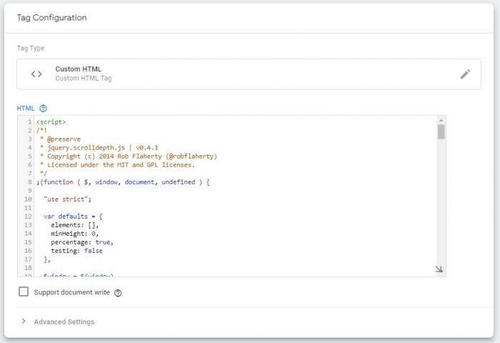The image size is (500, 343).
Task: Click the Tag Configuration heading
Action: [x=51, y=18]
